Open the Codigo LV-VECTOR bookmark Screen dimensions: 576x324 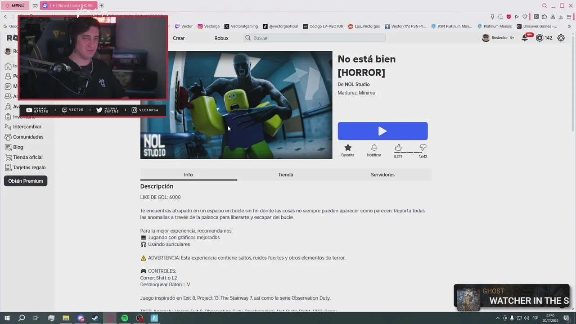point(323,26)
